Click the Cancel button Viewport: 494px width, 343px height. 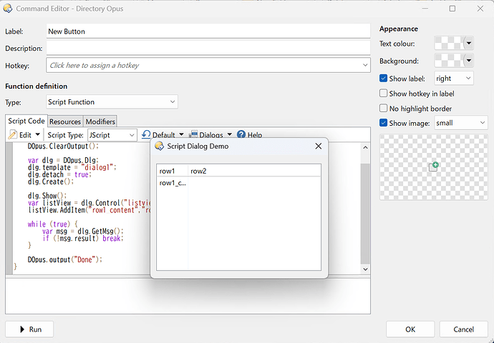[x=463, y=329]
